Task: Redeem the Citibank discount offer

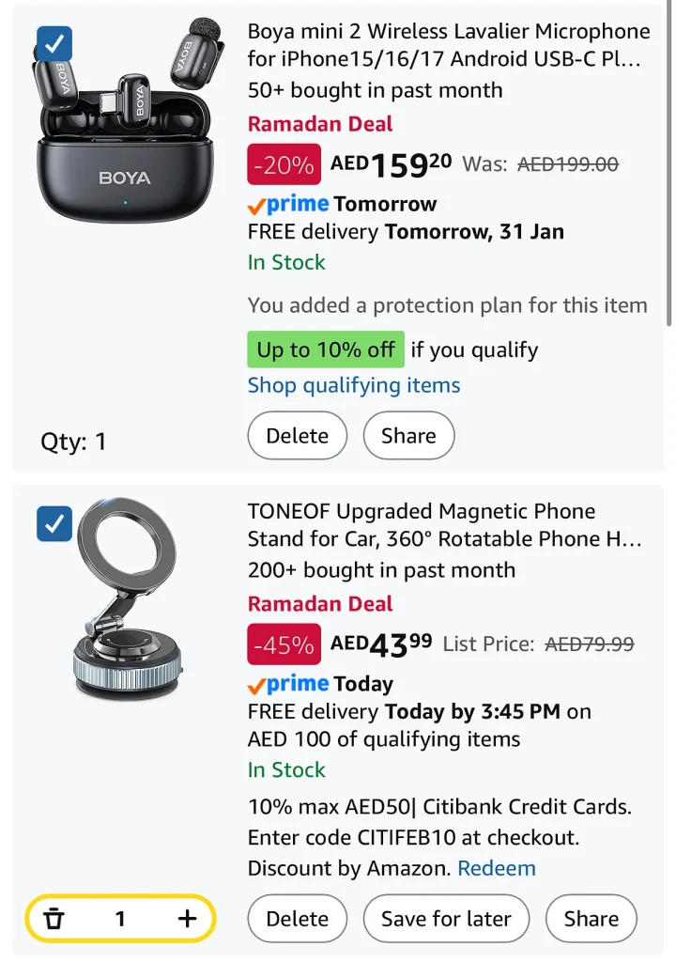Action: [497, 868]
